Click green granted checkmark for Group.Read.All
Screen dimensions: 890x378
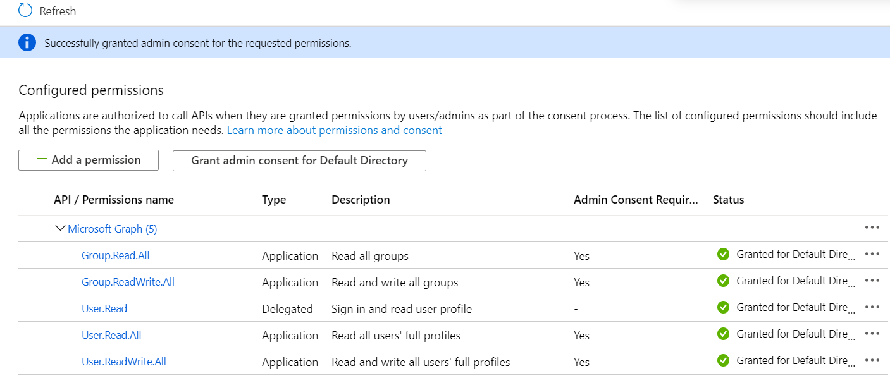click(723, 255)
